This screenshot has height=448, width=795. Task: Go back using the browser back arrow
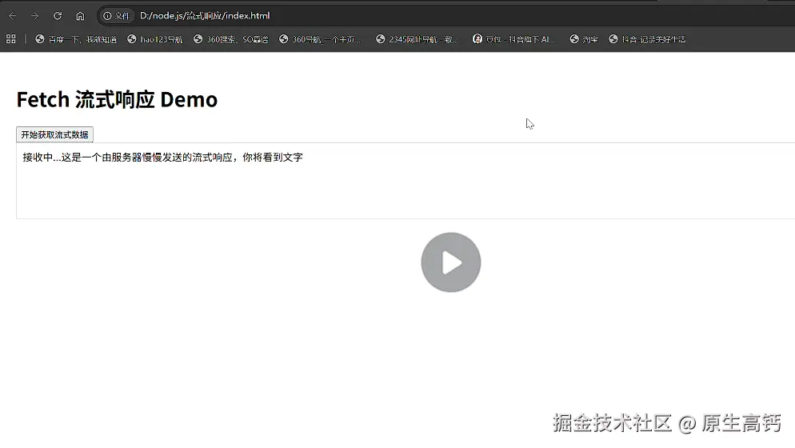(x=13, y=16)
